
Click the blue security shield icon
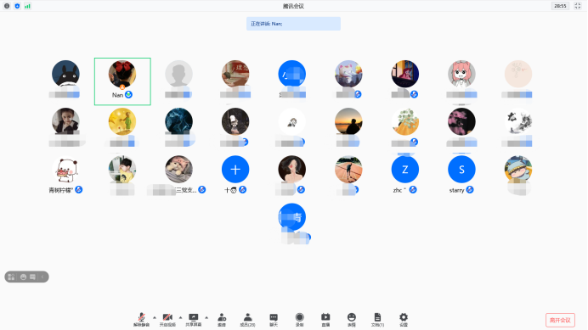pos(17,6)
